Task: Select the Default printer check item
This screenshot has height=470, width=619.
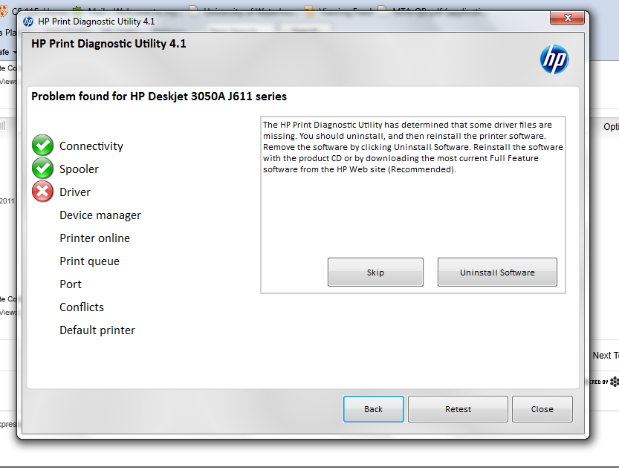Action: point(97,330)
